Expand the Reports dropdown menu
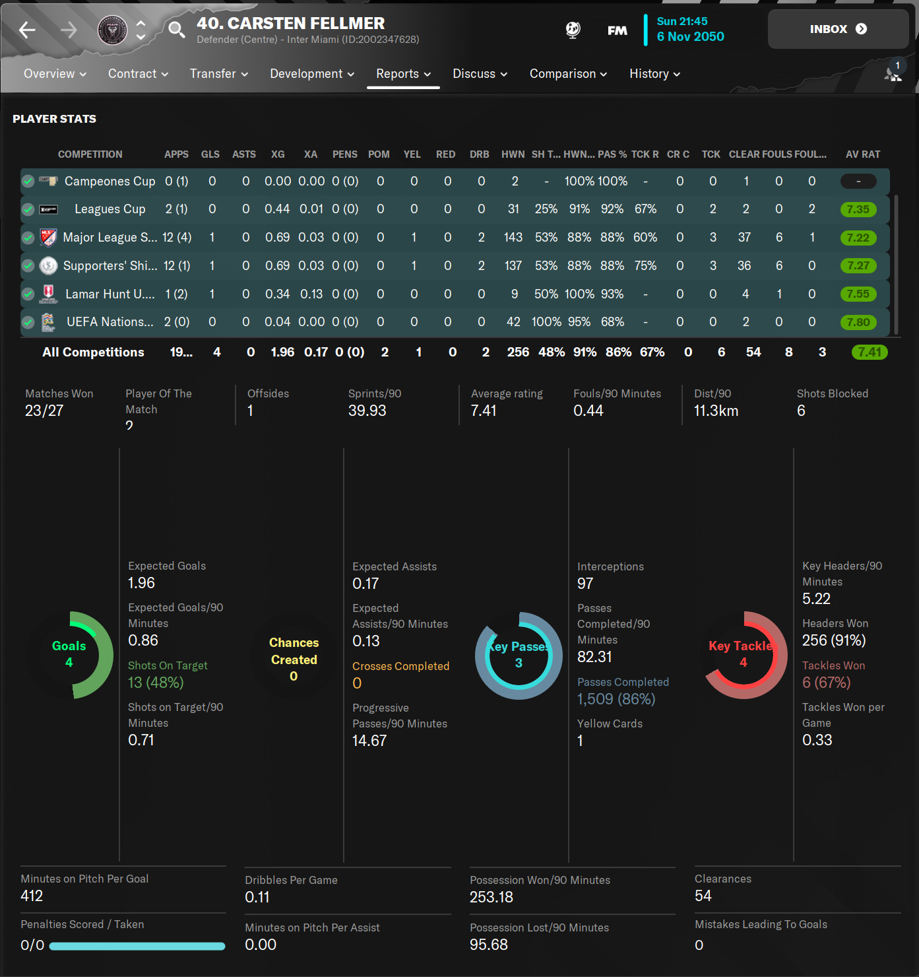This screenshot has width=919, height=977. pos(404,74)
